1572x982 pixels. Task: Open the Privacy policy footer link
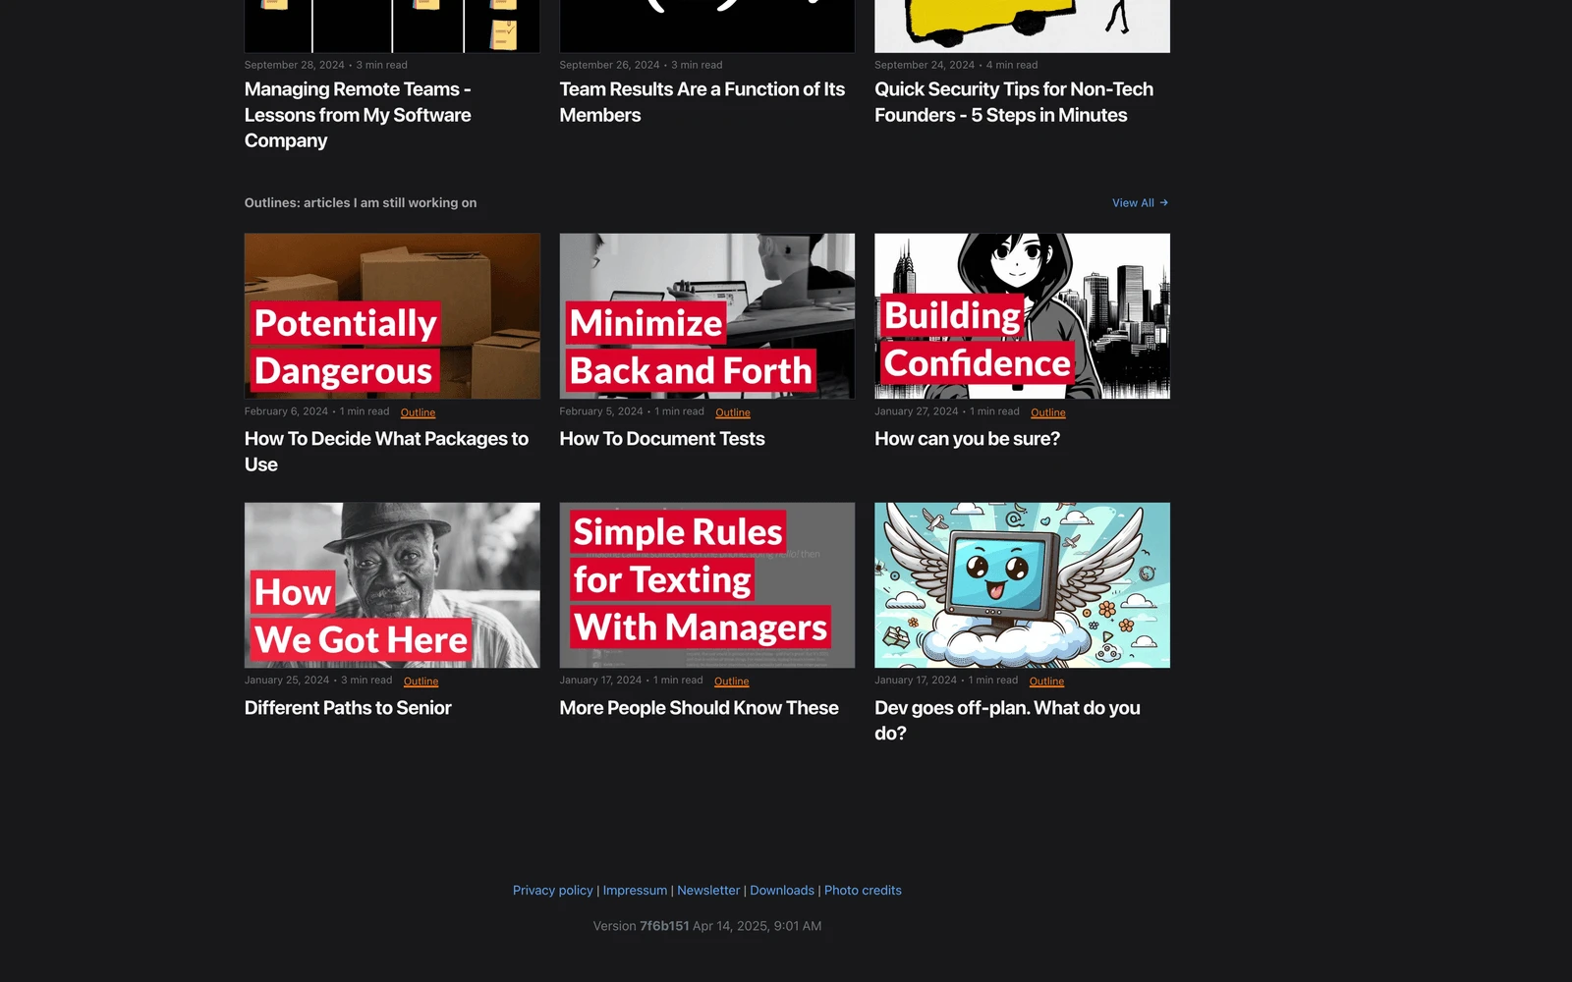click(x=553, y=891)
